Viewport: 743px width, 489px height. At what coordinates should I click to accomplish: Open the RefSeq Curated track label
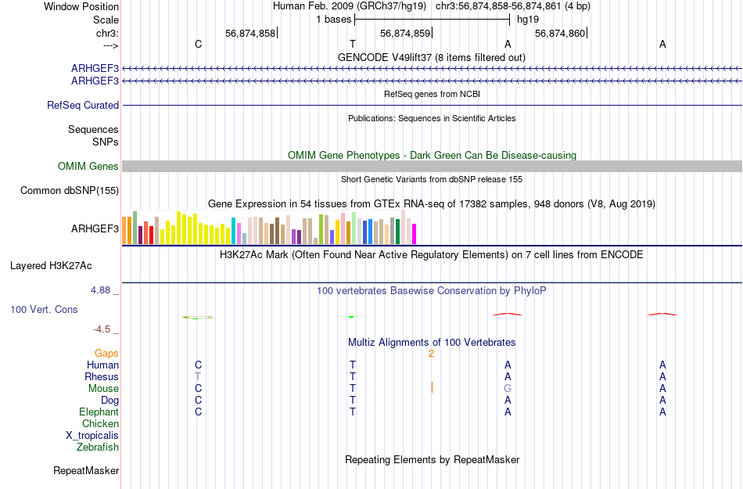83,105
